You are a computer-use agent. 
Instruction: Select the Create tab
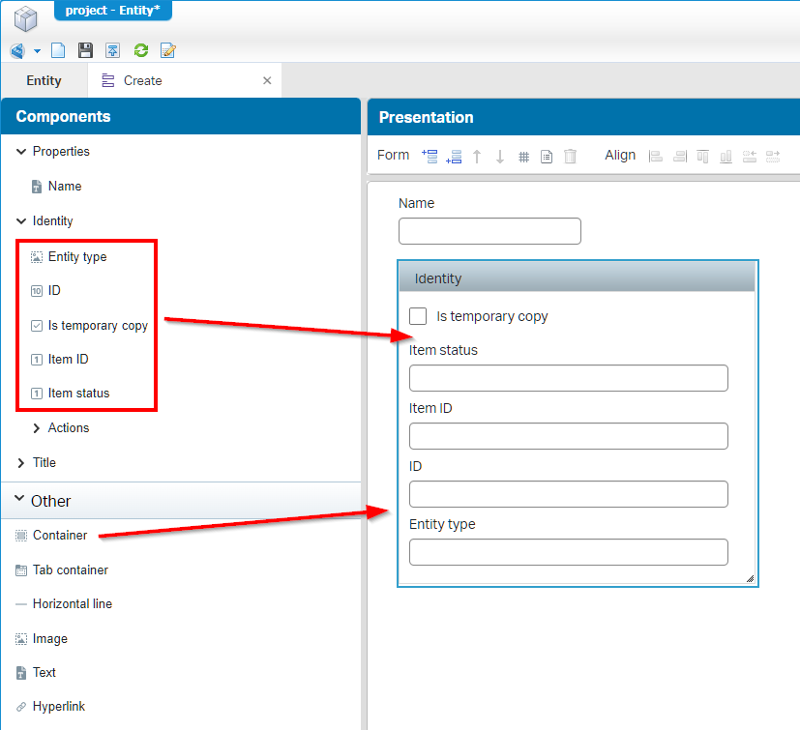point(142,81)
